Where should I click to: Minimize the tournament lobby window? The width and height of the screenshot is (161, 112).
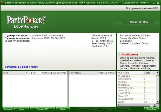(154, 3)
